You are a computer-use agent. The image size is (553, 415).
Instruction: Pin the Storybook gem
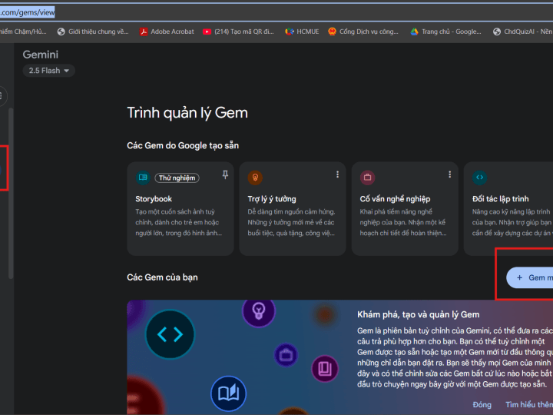click(x=225, y=174)
